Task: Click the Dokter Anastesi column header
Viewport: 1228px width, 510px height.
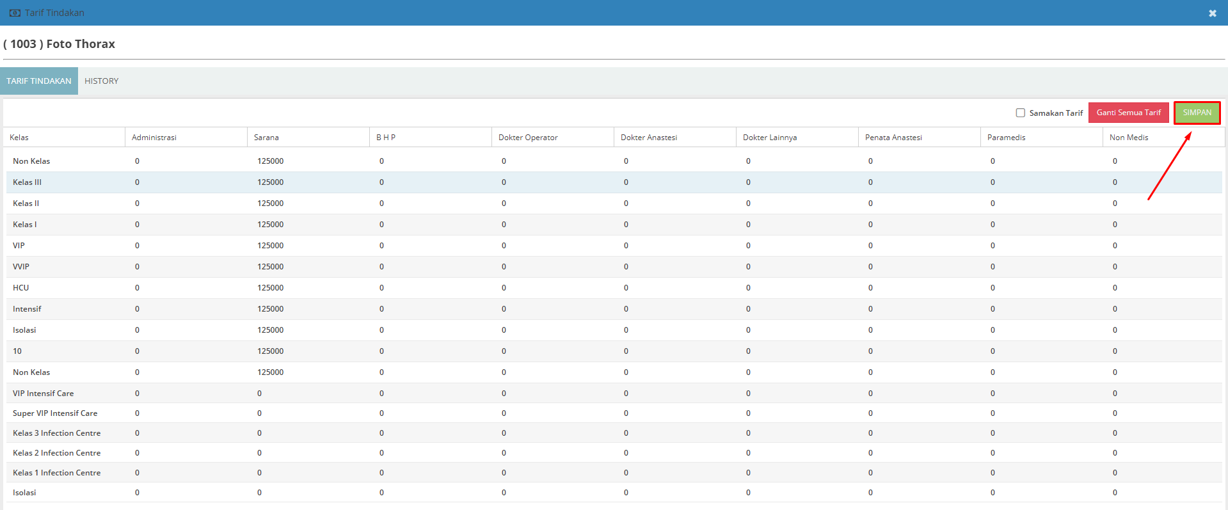Action: pyautogui.click(x=648, y=138)
